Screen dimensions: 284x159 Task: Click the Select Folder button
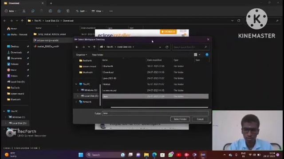point(180,119)
